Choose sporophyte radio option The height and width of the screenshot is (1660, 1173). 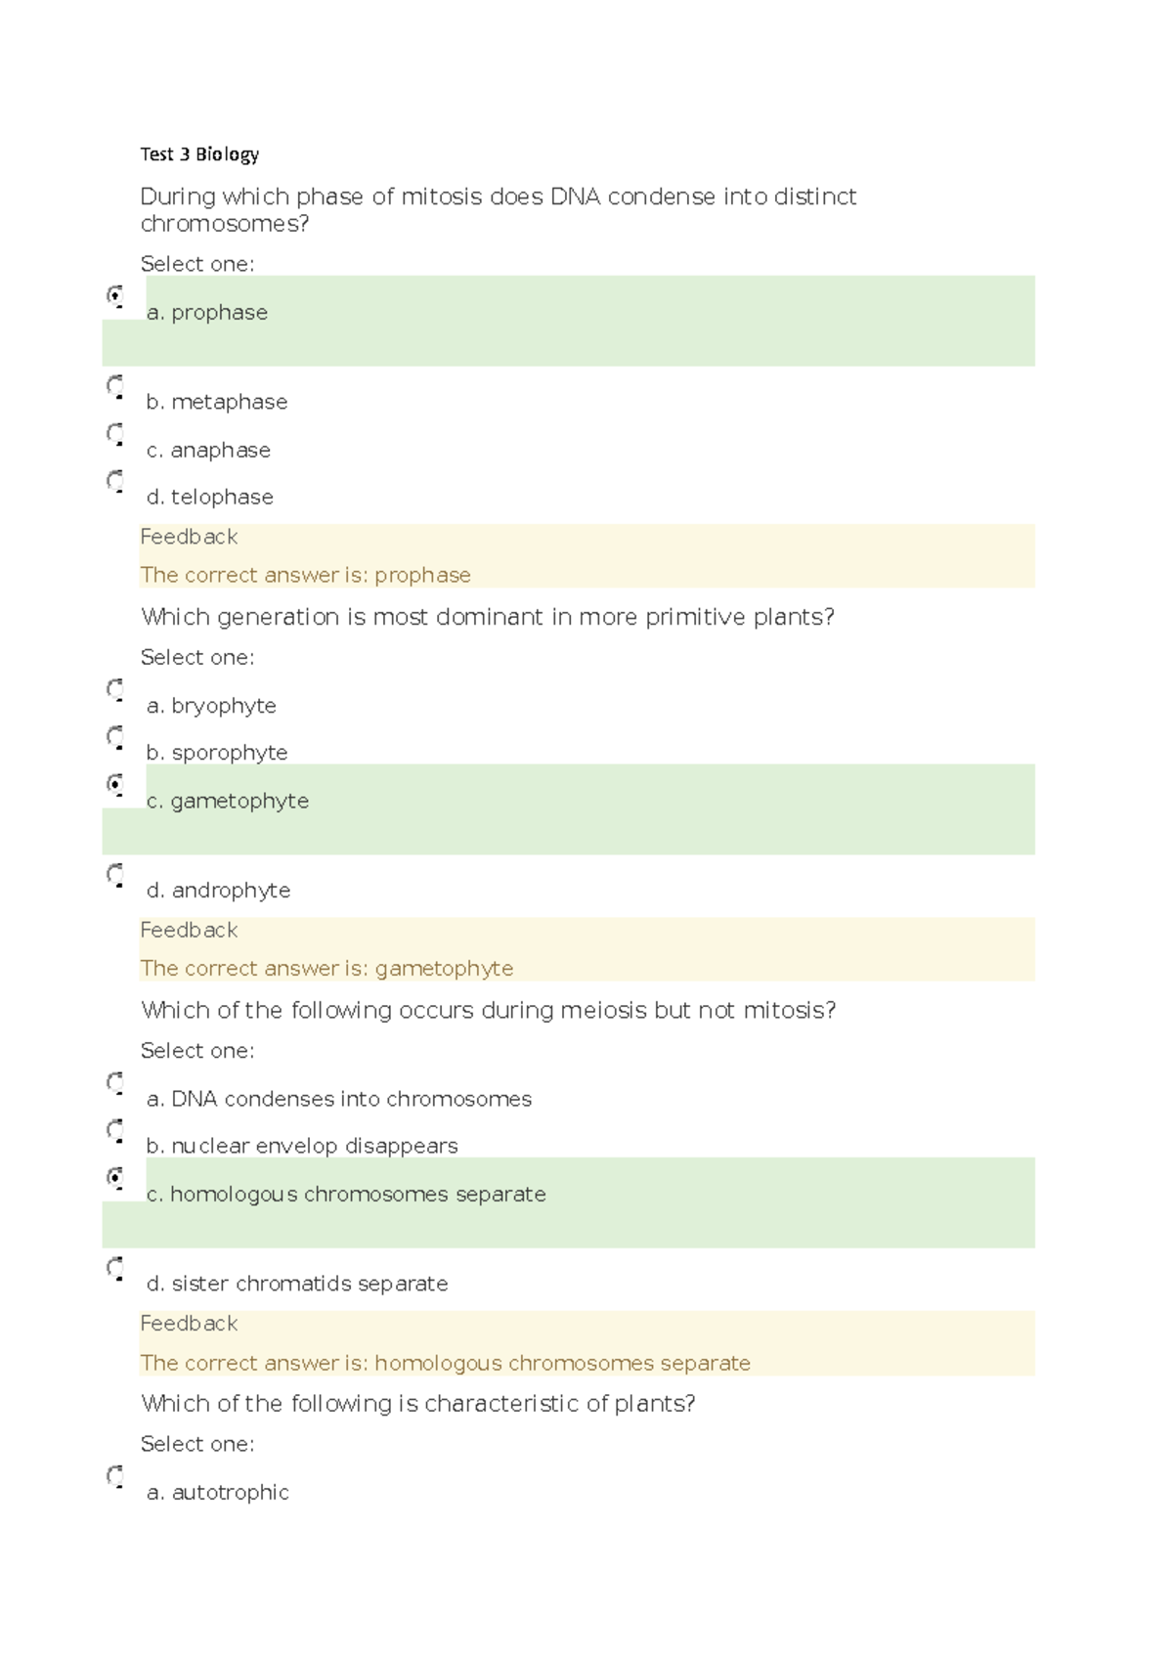pos(115,736)
